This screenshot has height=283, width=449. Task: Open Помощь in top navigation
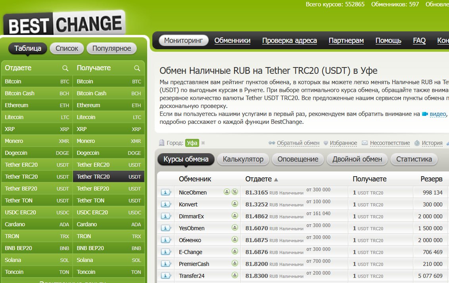pos(388,40)
